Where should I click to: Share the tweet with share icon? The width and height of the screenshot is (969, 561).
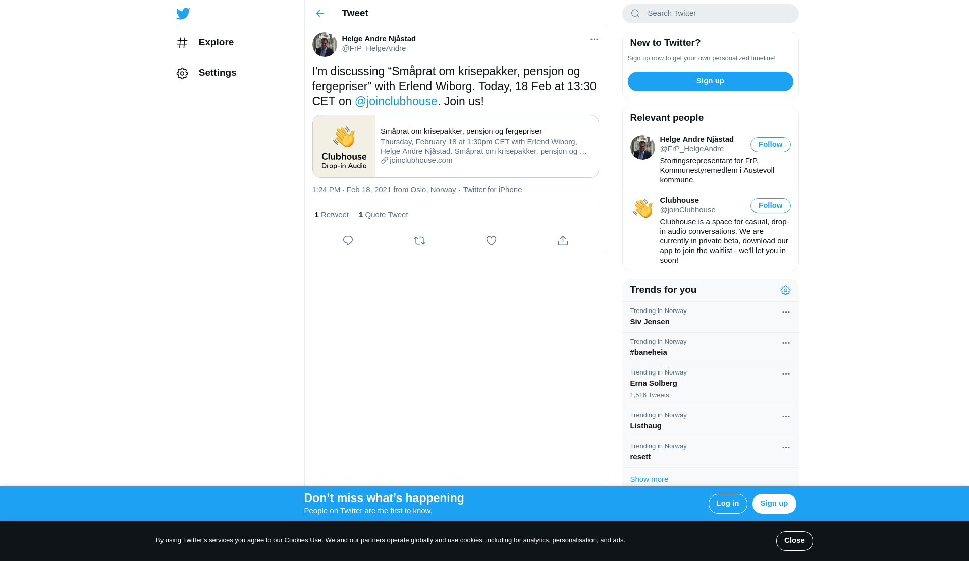[563, 241]
